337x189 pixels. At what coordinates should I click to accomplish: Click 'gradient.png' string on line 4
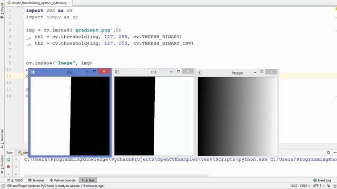pos(93,30)
